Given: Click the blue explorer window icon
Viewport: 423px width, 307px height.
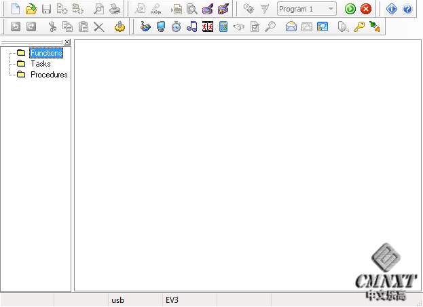Looking at the screenshot, I should (323, 26).
